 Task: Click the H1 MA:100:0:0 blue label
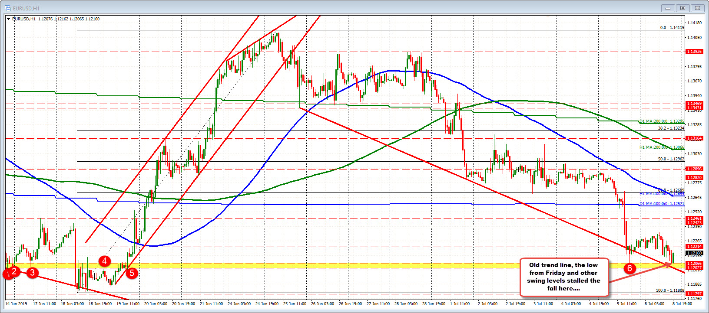662,194
